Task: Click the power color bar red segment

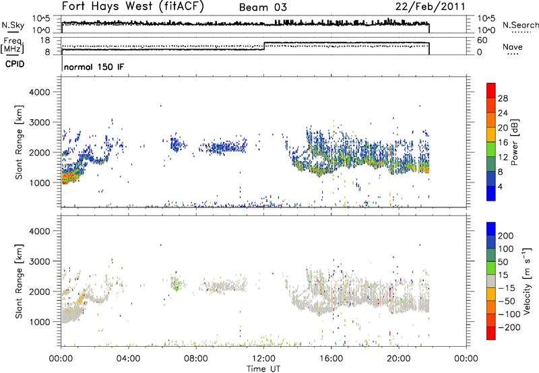Action: (x=491, y=90)
